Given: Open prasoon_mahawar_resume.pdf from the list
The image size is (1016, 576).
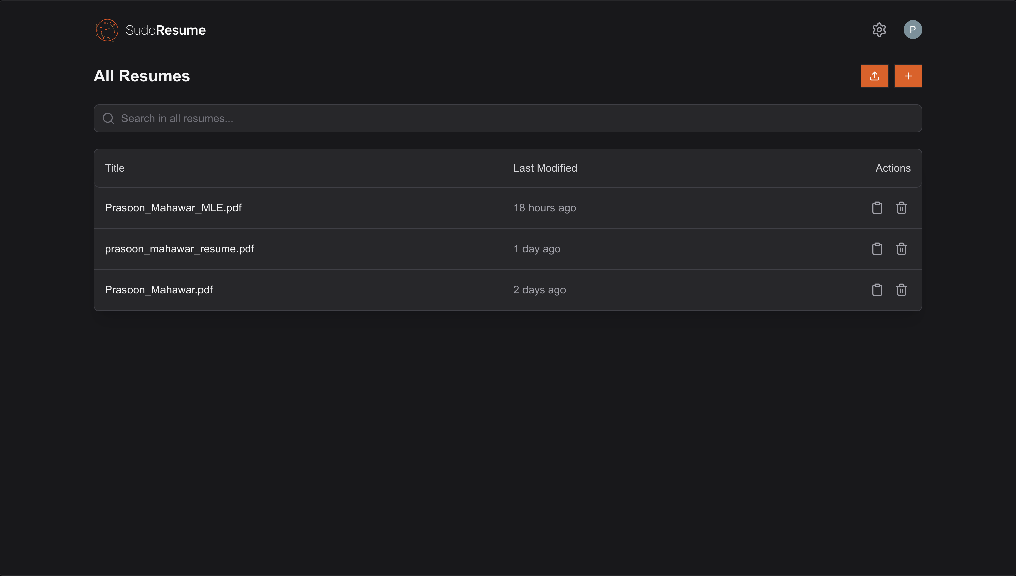Looking at the screenshot, I should click(179, 249).
